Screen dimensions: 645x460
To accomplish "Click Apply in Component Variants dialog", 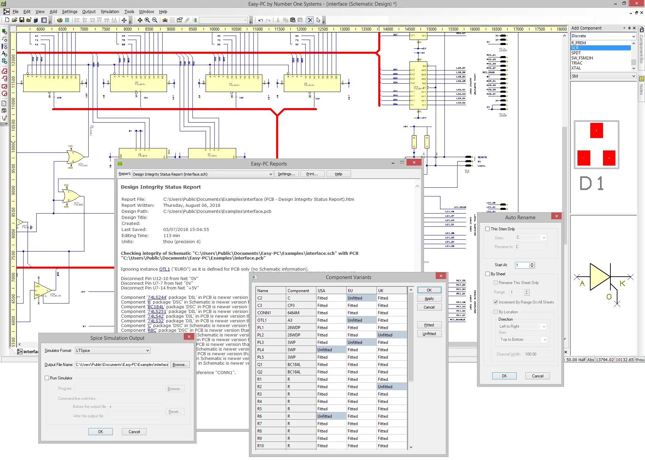I will pos(429,298).
